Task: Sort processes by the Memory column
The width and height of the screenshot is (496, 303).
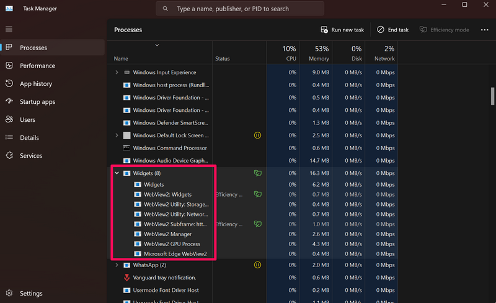Action: (317, 53)
